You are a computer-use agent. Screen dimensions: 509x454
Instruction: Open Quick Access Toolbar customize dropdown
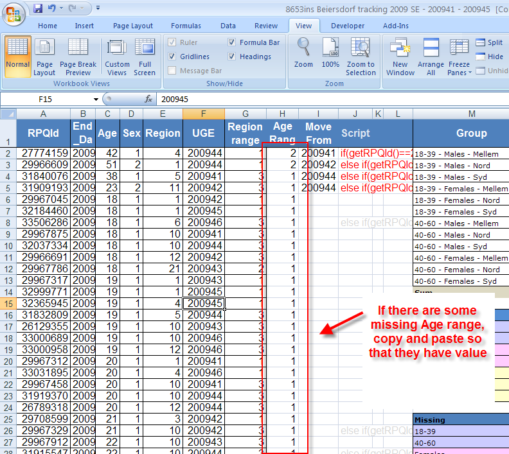(x=98, y=9)
